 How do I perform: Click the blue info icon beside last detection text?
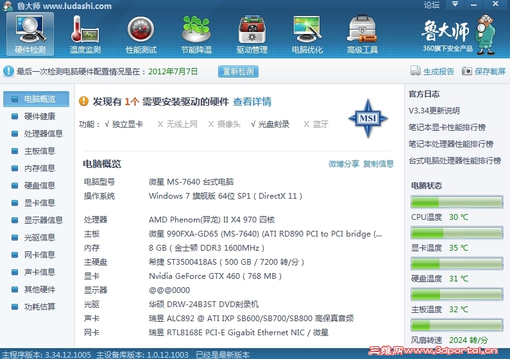click(x=8, y=71)
